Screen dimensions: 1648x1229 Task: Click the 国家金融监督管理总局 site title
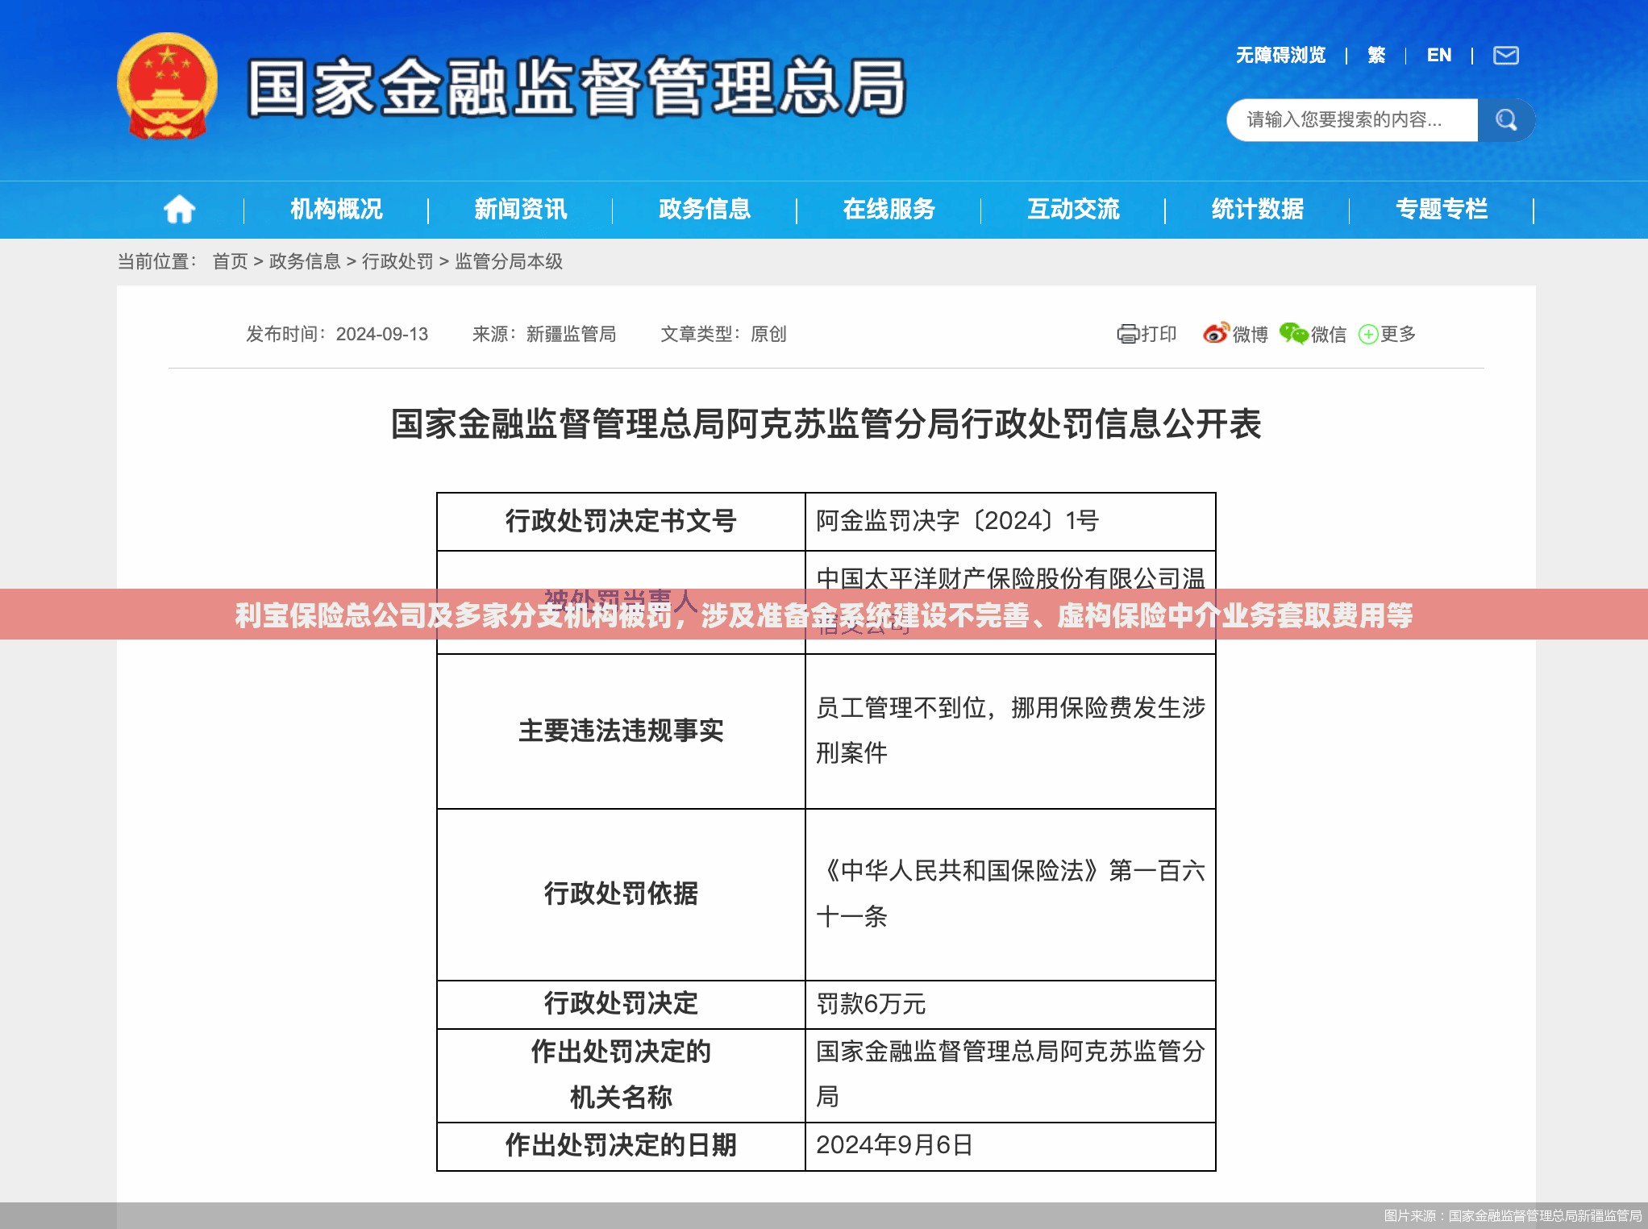[577, 88]
